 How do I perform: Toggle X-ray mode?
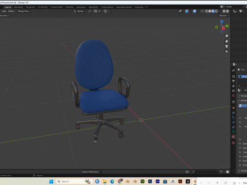click(202, 11)
